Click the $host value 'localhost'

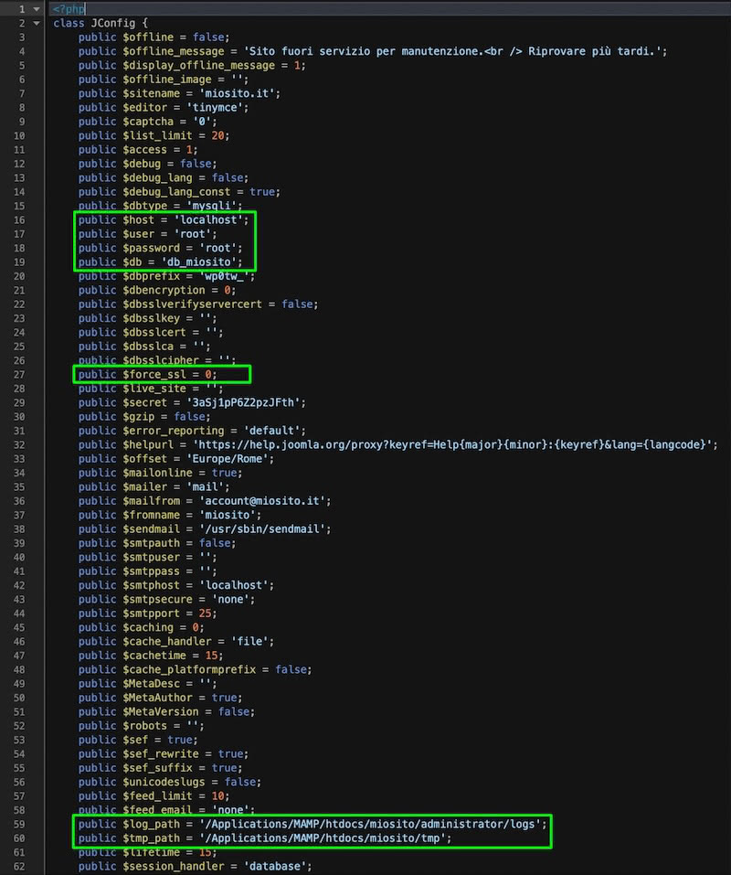tap(208, 219)
